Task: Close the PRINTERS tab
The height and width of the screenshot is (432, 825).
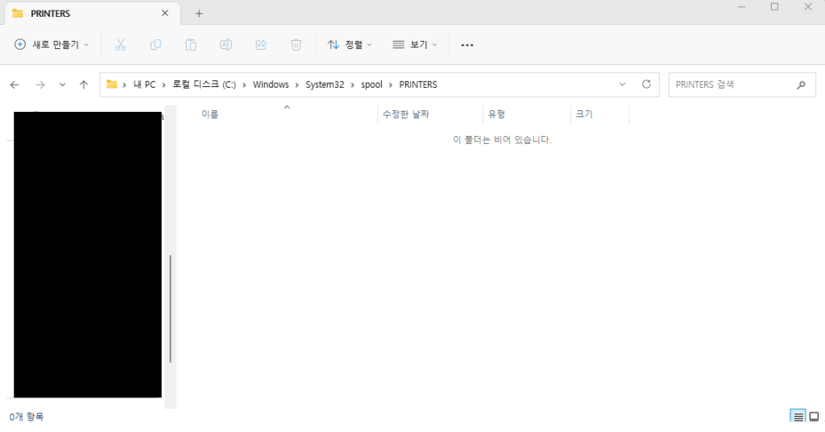Action: coord(164,13)
